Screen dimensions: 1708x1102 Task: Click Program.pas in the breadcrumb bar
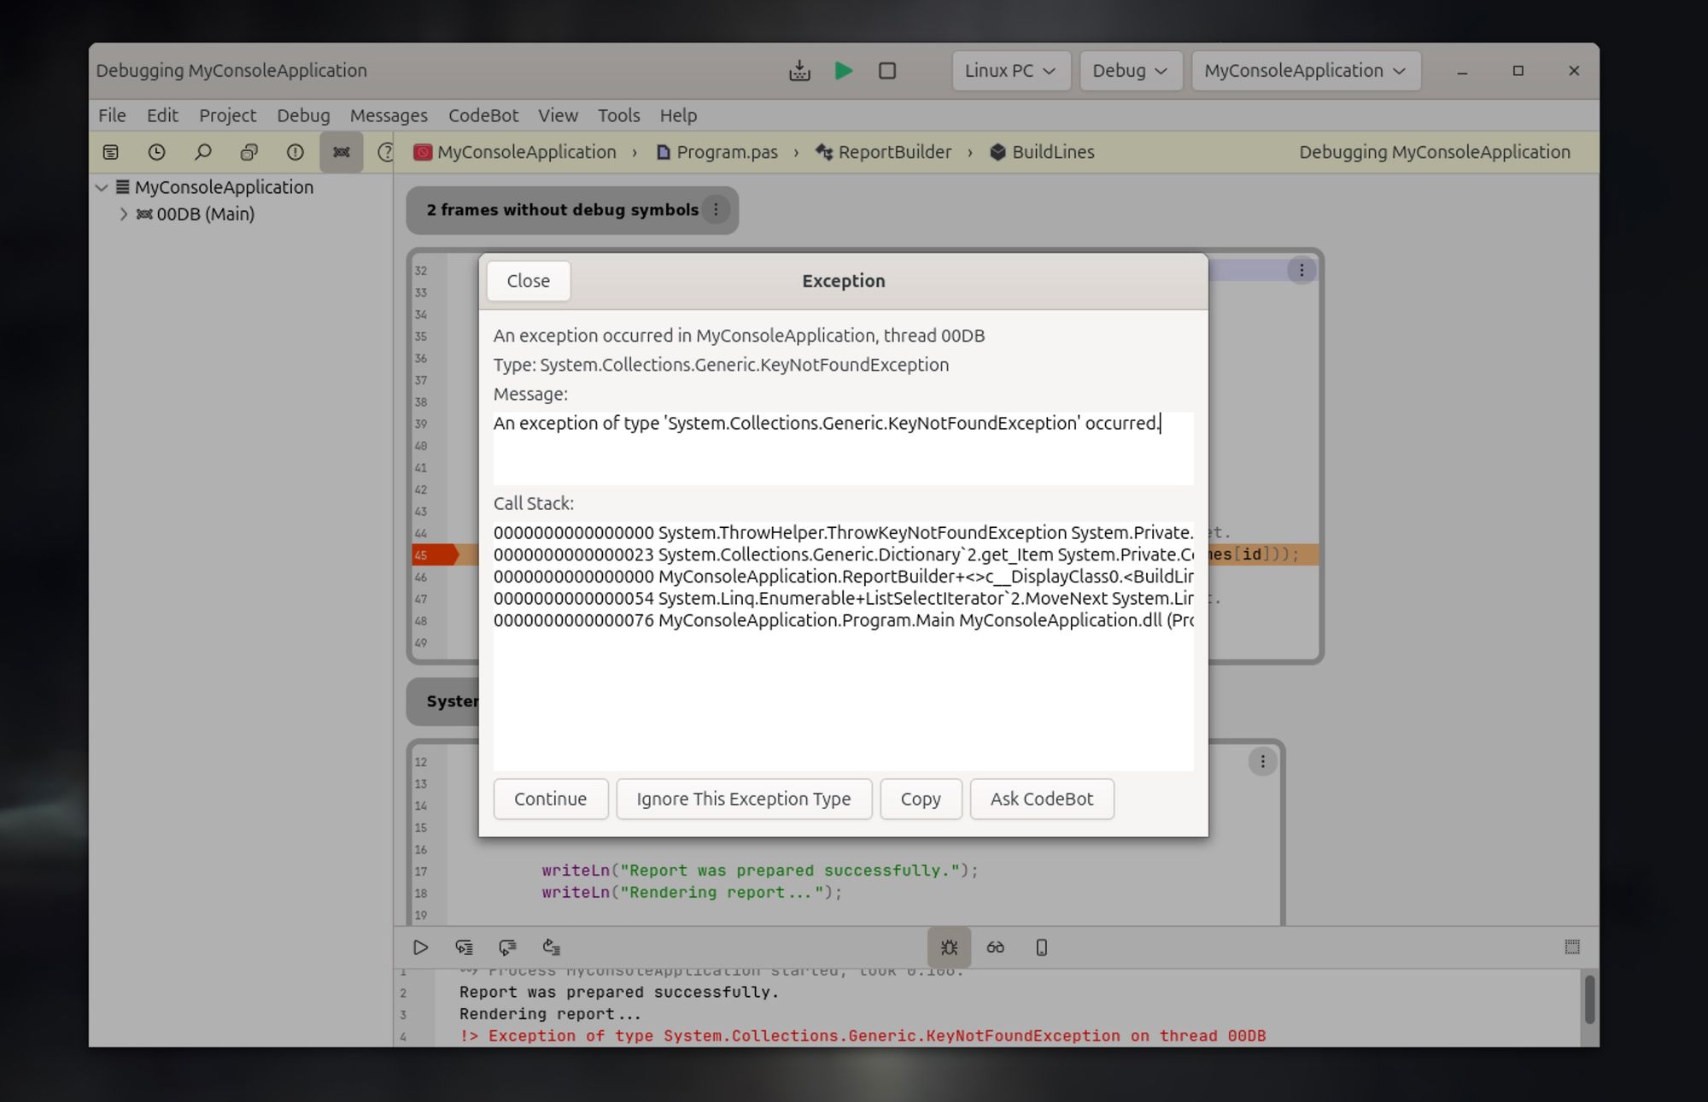click(717, 152)
